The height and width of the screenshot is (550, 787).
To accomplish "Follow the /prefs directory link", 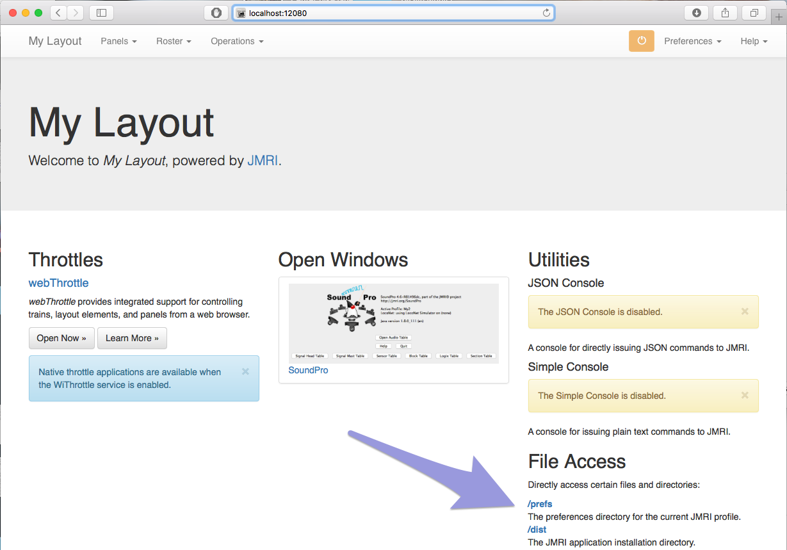I will coord(540,504).
